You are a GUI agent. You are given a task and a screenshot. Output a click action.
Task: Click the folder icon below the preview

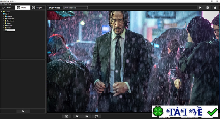[77, 116]
